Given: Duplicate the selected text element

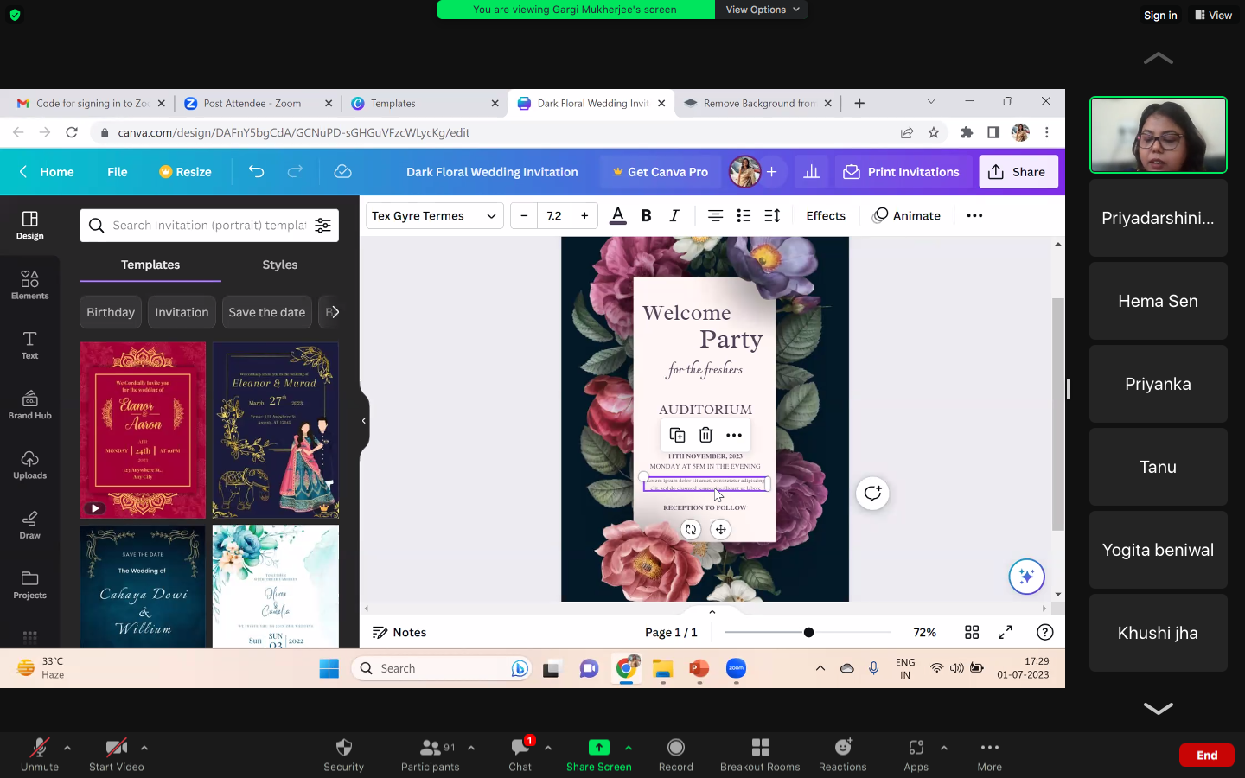Looking at the screenshot, I should (677, 435).
